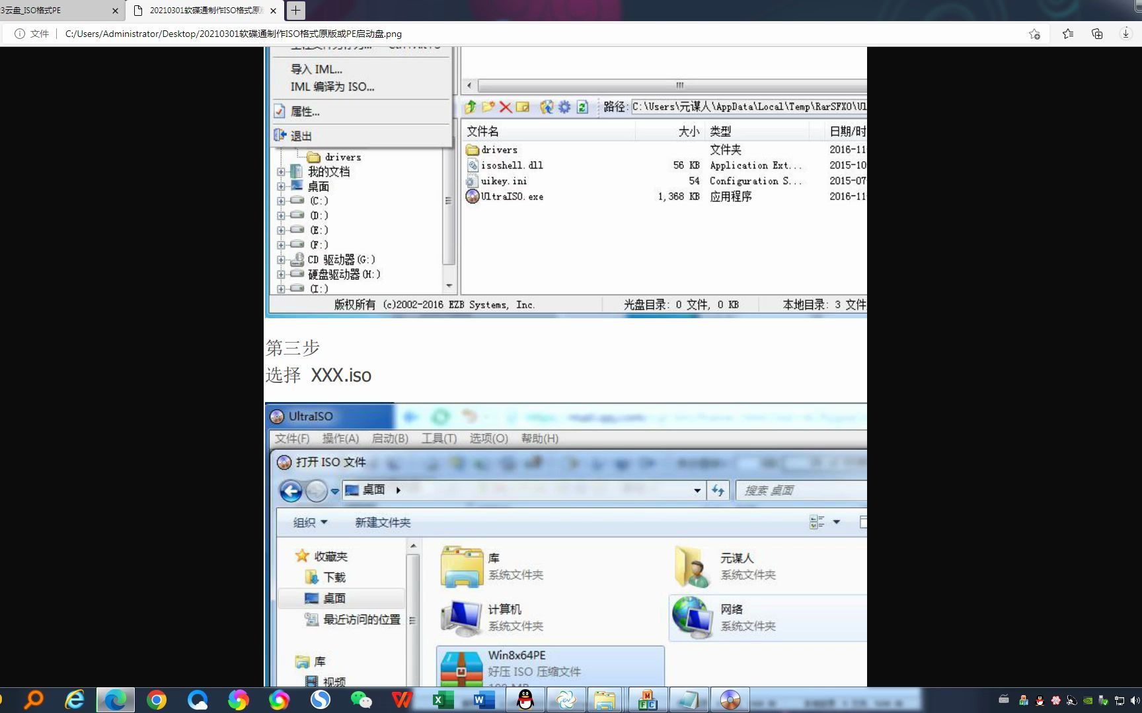Image resolution: width=1142 pixels, height=713 pixels.
Task: Click the red X delete icon
Action: coord(506,107)
